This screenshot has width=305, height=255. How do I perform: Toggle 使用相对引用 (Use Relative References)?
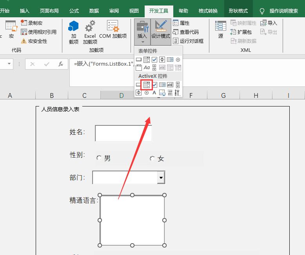coord(38,32)
